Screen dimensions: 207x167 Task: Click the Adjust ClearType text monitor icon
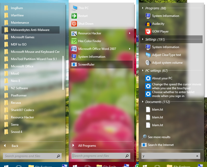[x=148, y=55]
